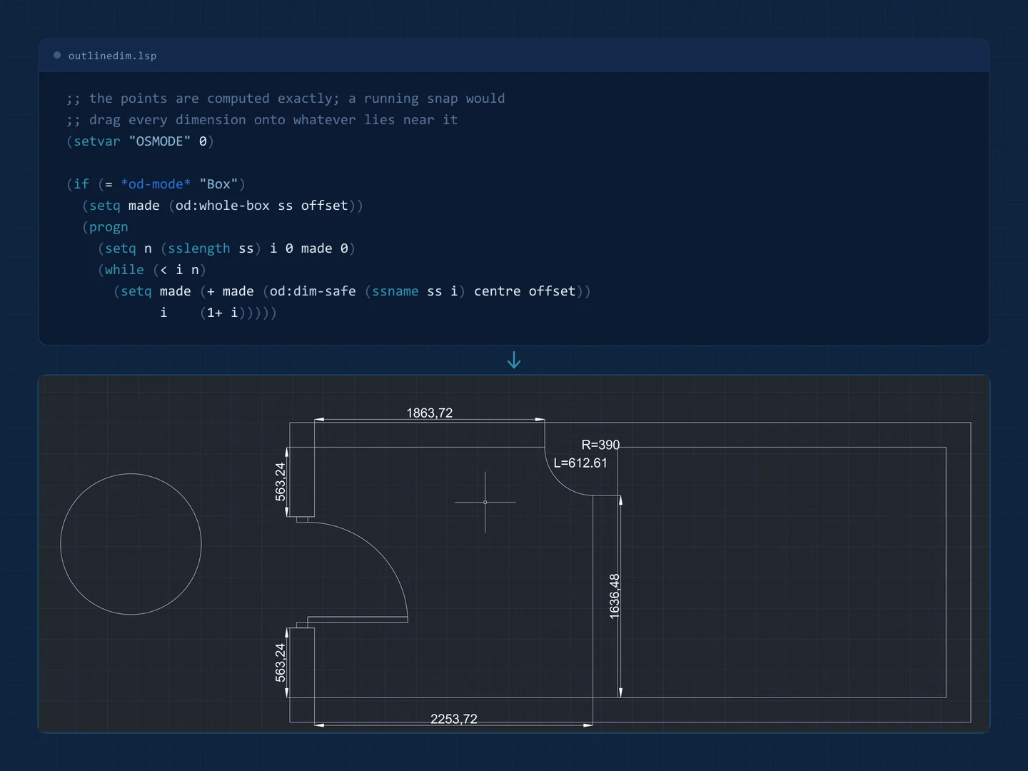Click the while loop condition line
1028x771 pixels.
pyautogui.click(x=151, y=270)
